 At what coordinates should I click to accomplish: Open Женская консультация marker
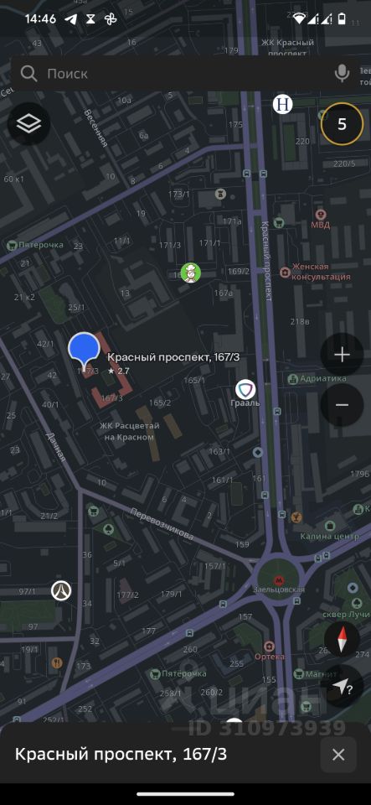pyautogui.click(x=285, y=272)
